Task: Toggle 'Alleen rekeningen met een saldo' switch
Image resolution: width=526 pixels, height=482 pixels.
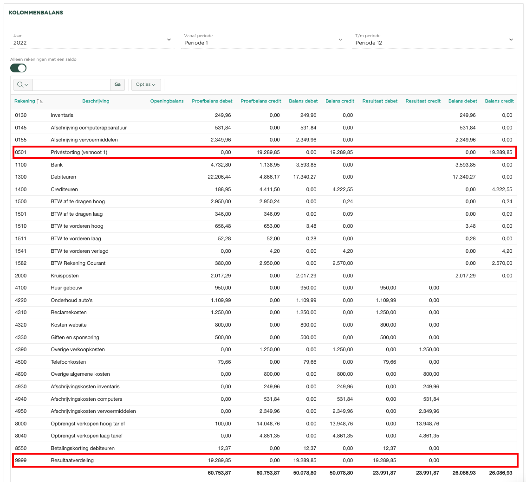Action: (x=19, y=68)
